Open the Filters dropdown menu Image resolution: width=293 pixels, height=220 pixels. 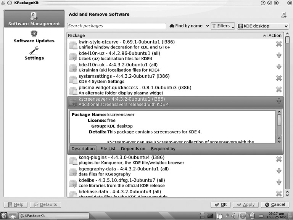(223, 26)
